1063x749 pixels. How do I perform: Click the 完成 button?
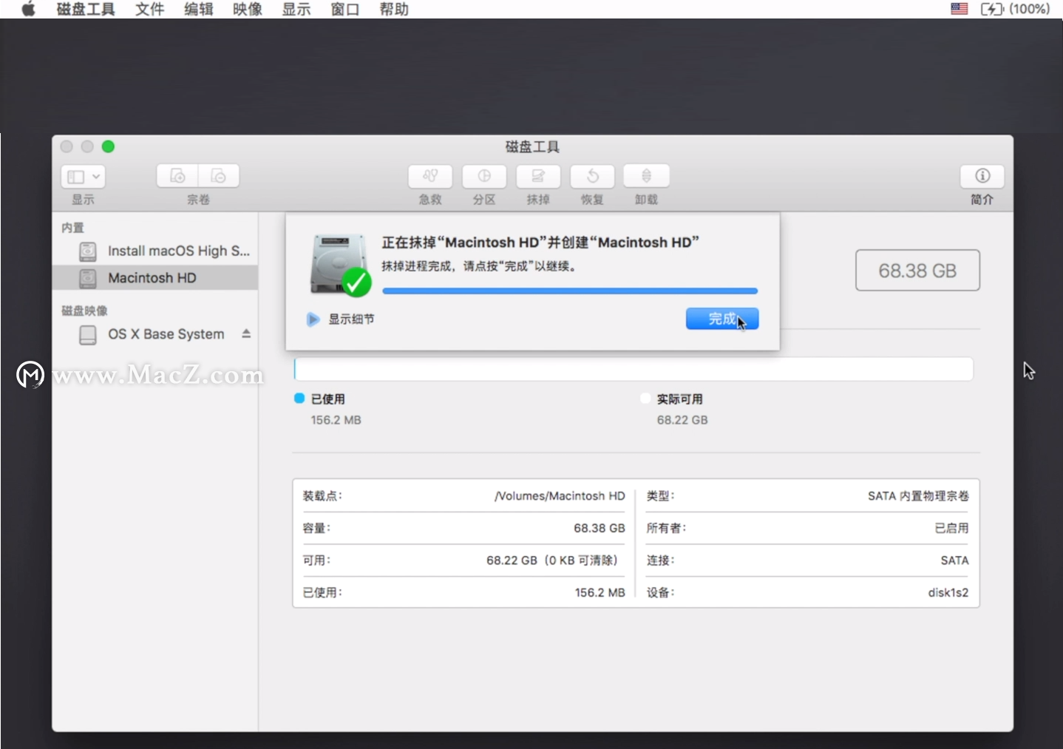(722, 319)
